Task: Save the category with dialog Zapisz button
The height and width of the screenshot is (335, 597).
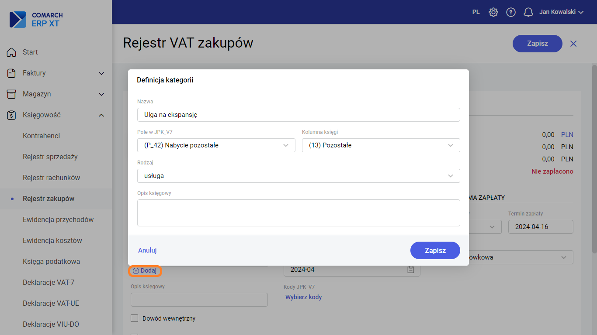Action: pyautogui.click(x=435, y=250)
